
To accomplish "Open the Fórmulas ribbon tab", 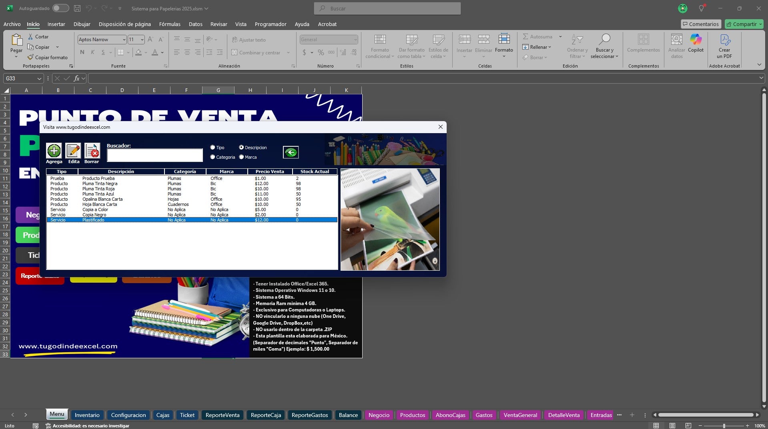I will pyautogui.click(x=170, y=24).
